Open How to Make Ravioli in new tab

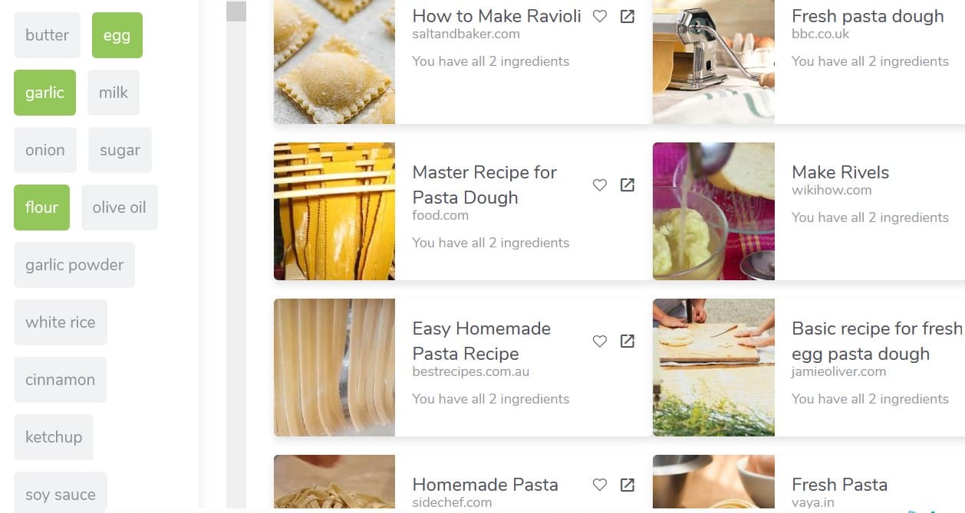coord(627,16)
